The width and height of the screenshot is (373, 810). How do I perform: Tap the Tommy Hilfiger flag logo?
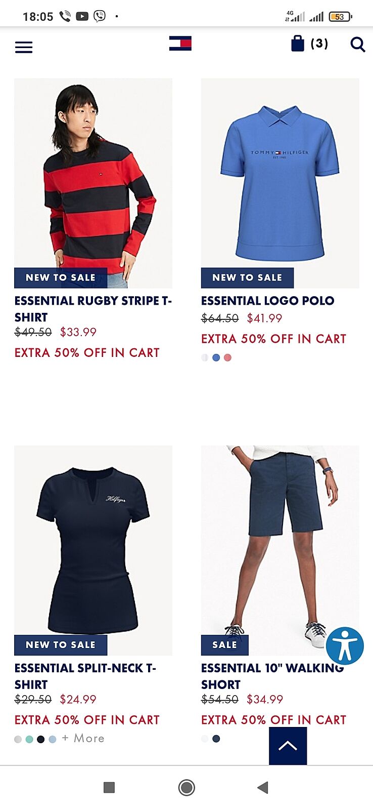[180, 44]
